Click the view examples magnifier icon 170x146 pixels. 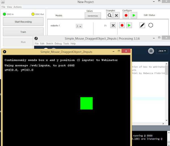(x=109, y=16)
